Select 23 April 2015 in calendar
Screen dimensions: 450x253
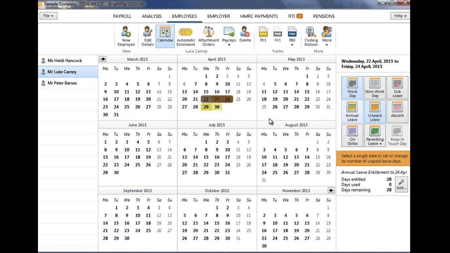(217, 99)
